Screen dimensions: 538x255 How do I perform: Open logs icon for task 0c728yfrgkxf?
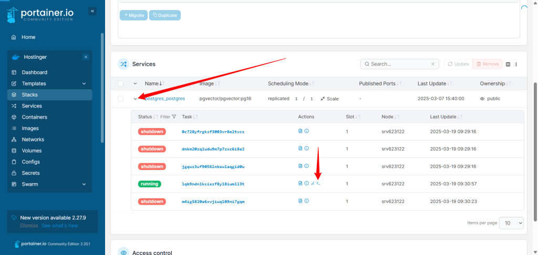click(301, 131)
